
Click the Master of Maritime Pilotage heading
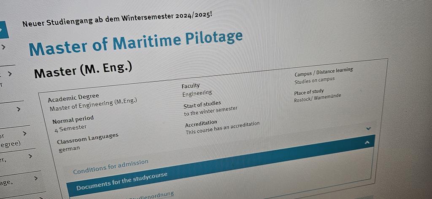point(135,42)
